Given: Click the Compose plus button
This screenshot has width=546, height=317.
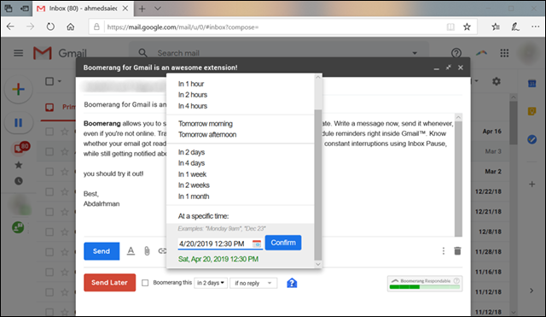Looking at the screenshot, I should [19, 89].
